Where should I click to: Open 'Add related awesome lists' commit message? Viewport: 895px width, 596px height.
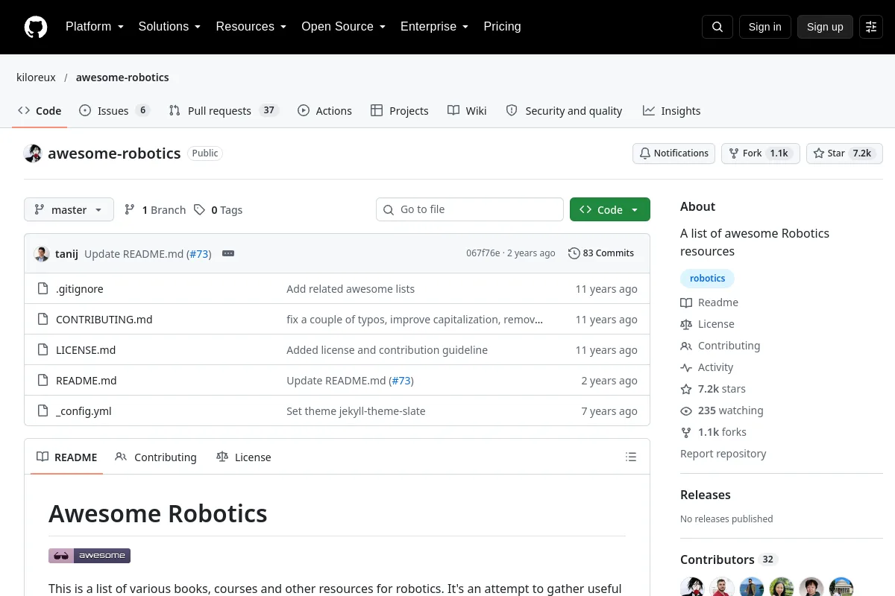[x=351, y=289]
